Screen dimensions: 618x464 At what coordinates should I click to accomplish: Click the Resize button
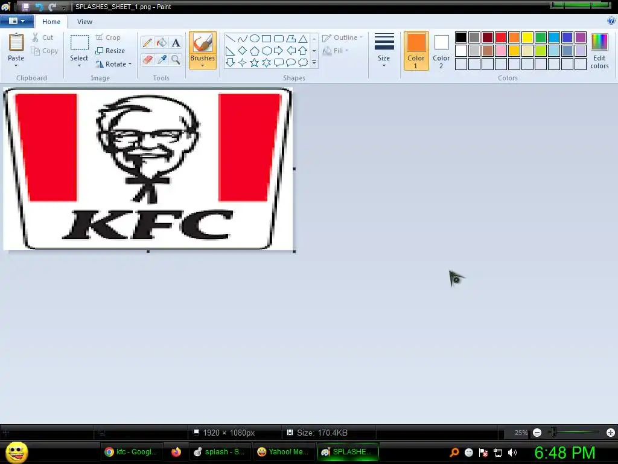(110, 51)
